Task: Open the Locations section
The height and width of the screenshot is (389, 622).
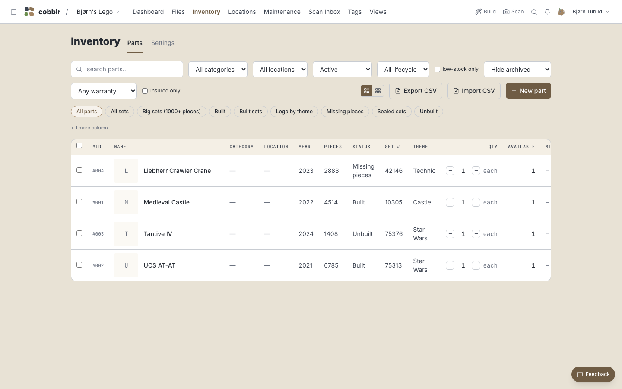Action: (242, 12)
